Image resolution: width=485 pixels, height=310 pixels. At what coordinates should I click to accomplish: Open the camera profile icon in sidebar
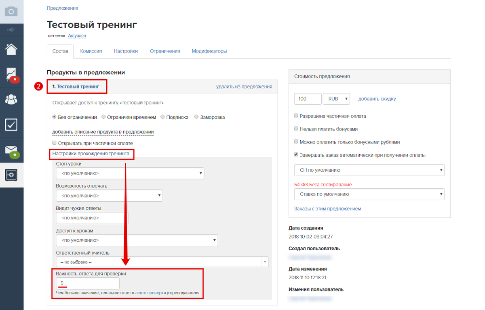11,11
